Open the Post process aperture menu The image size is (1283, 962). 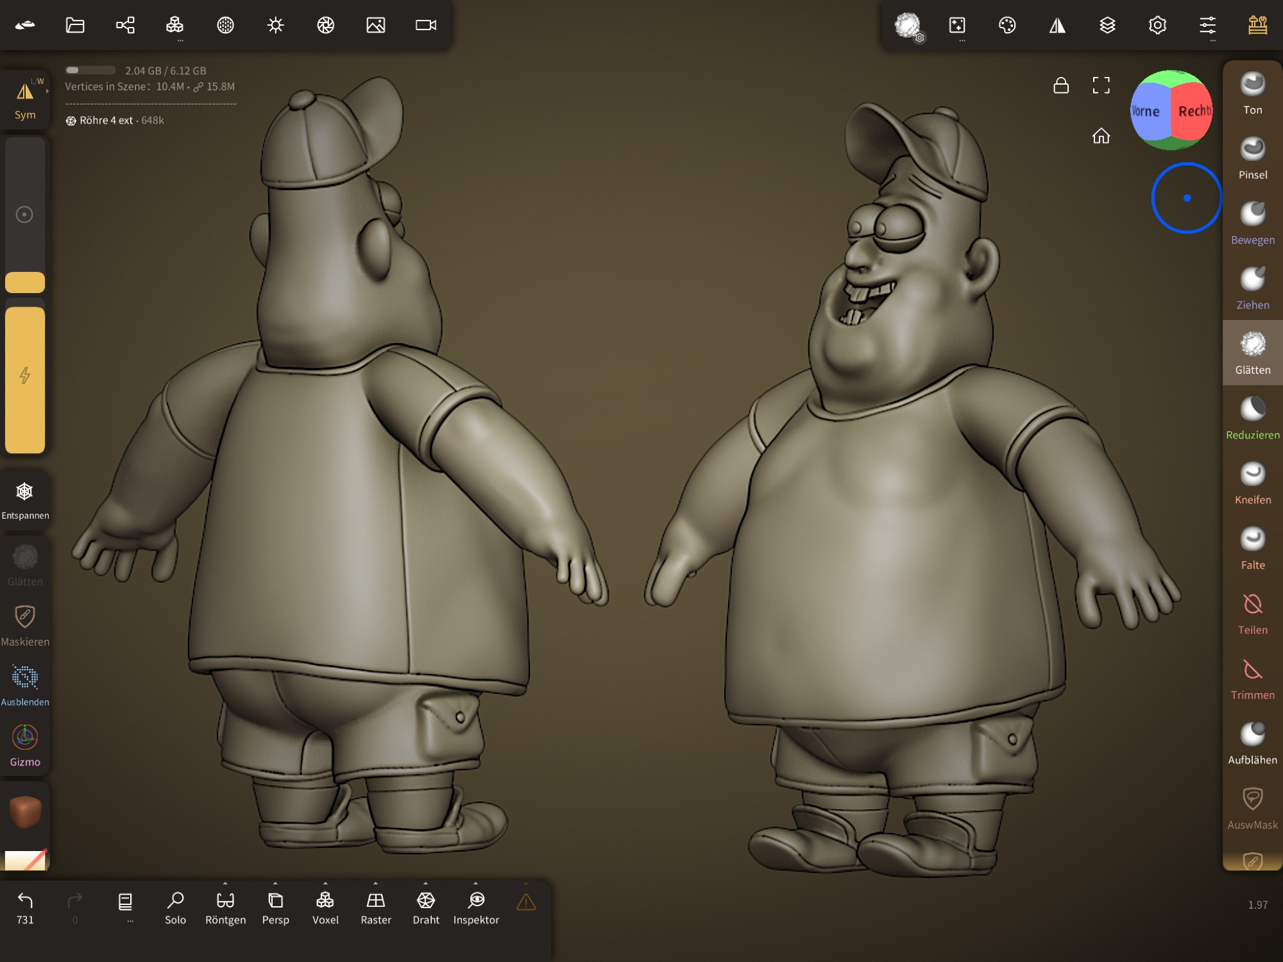[x=326, y=25]
